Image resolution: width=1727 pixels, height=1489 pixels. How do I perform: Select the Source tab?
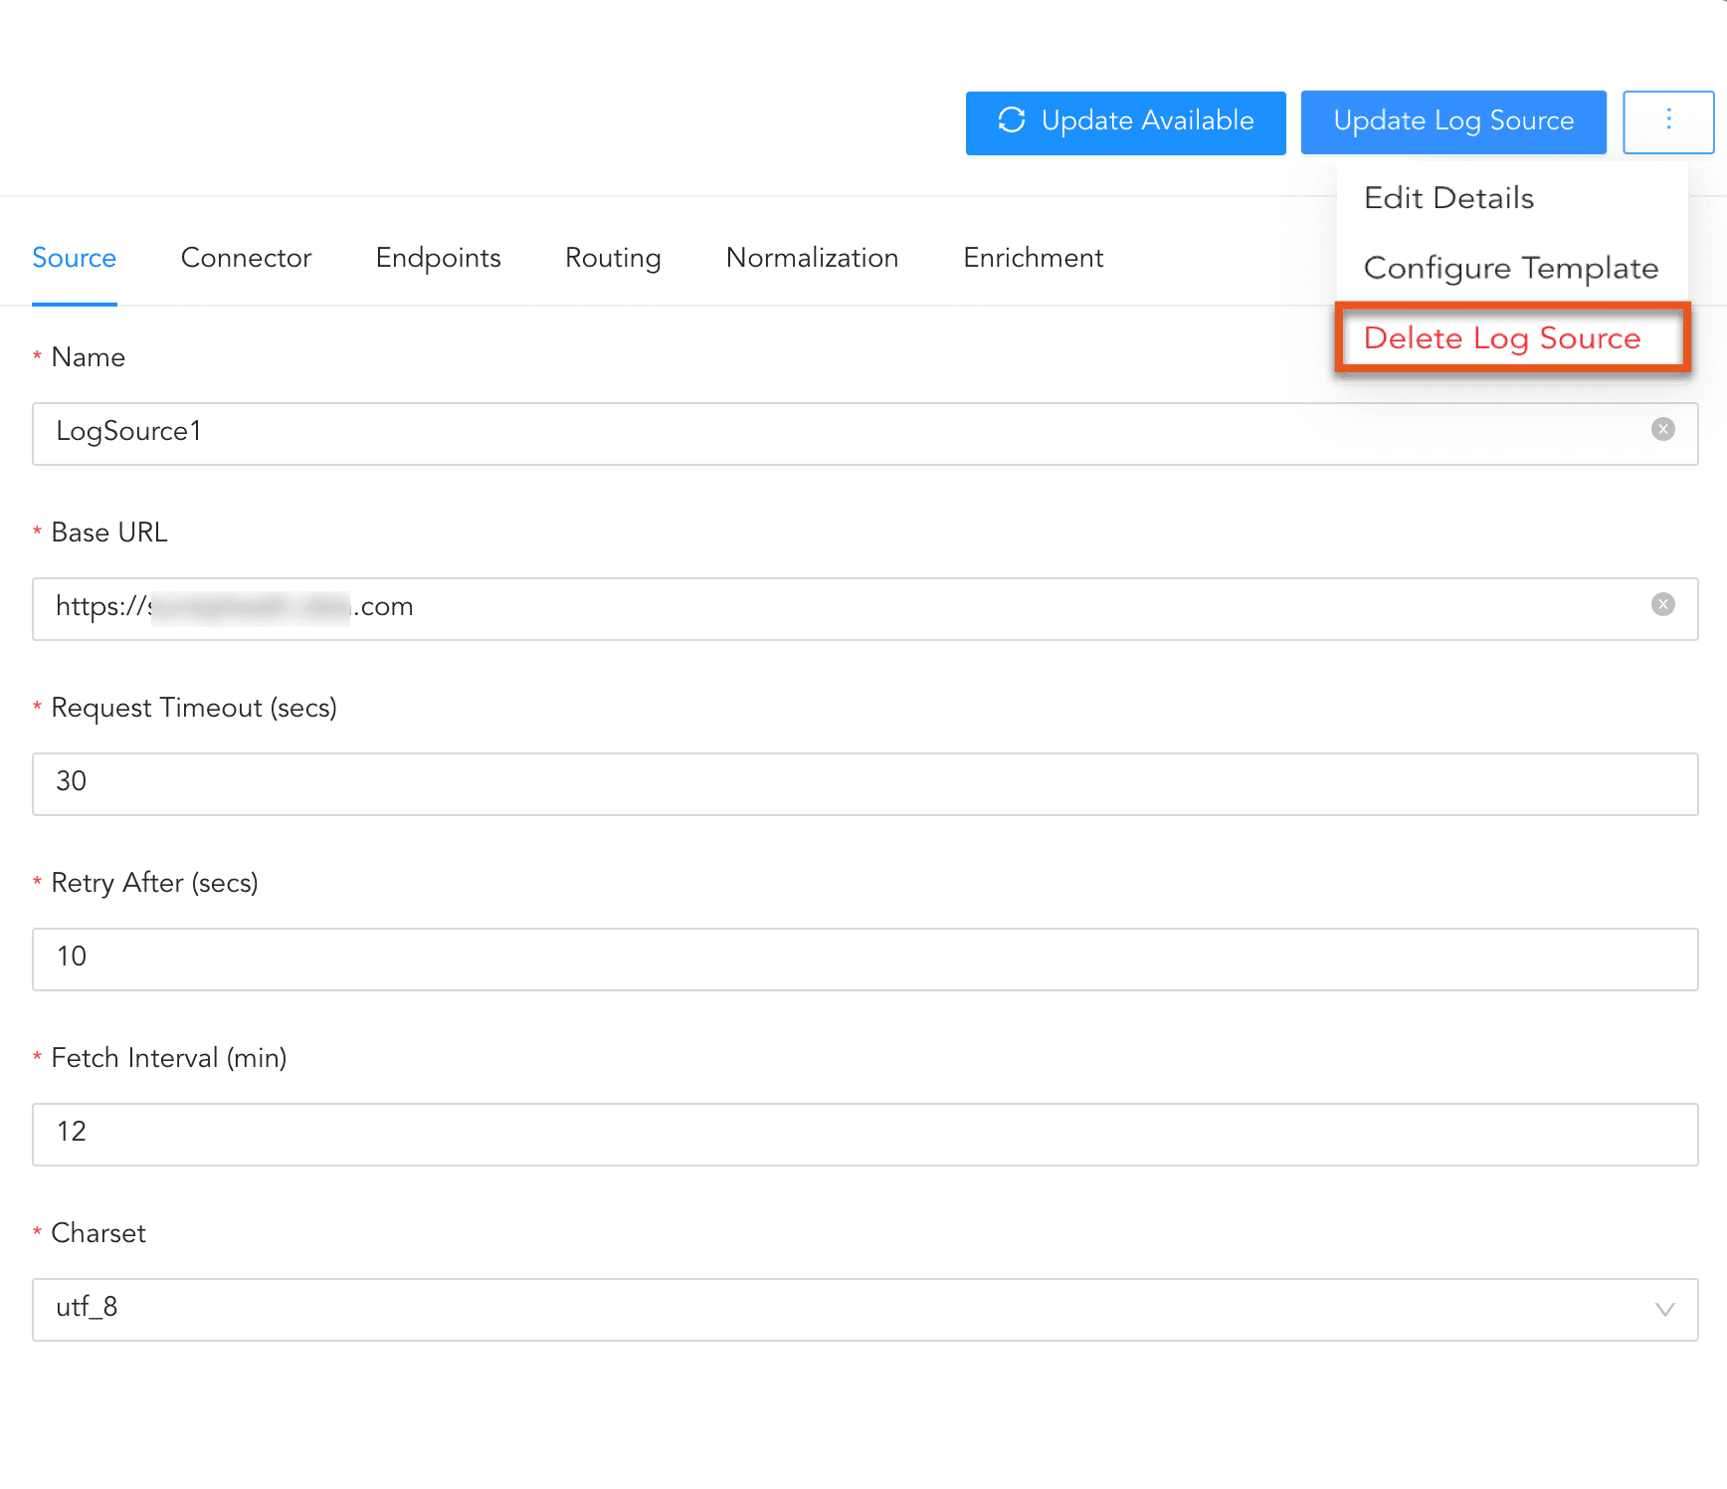(75, 258)
